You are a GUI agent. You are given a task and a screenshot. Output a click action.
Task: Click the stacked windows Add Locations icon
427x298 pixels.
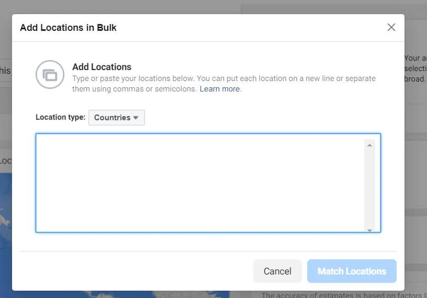tap(50, 75)
